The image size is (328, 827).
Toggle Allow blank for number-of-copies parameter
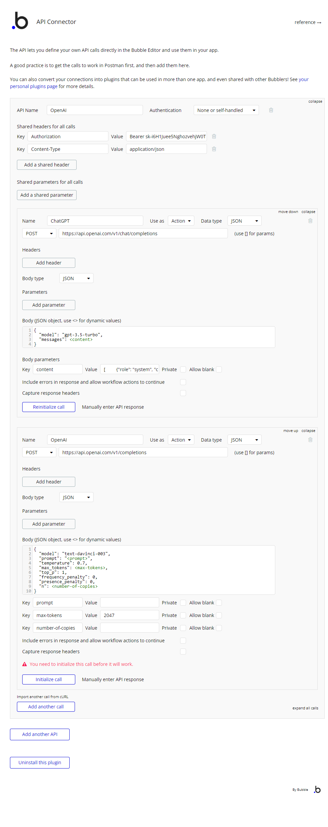(x=219, y=628)
